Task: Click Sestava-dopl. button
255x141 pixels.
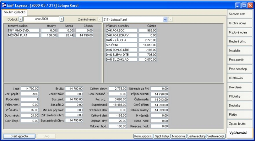Action: pyautogui.click(x=216, y=136)
